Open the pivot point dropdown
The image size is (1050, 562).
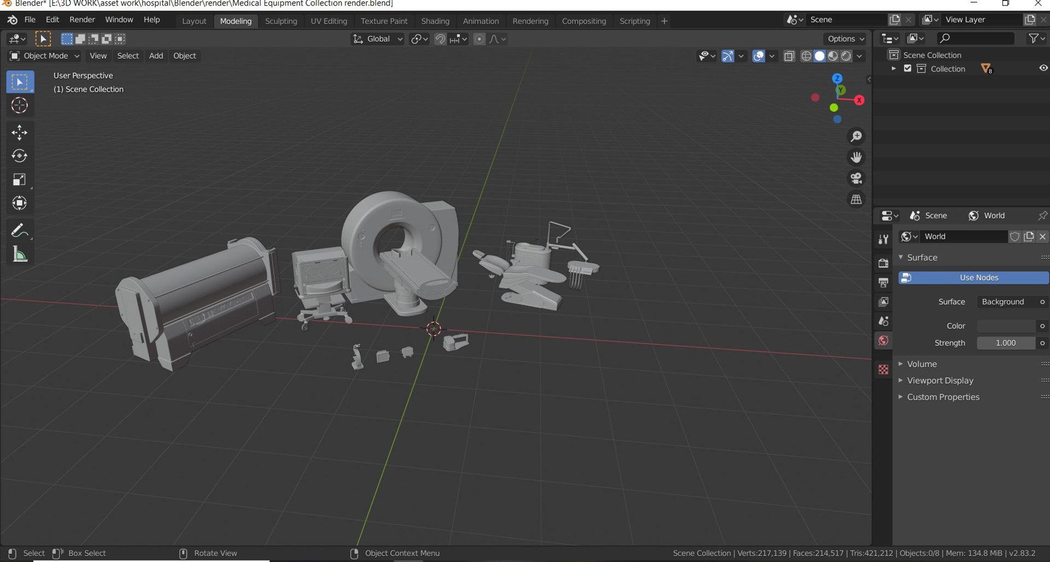(x=419, y=39)
